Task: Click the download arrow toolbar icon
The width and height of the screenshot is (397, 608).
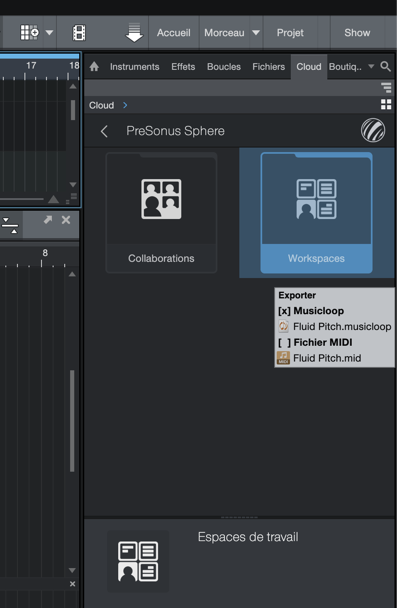Action: (x=134, y=32)
